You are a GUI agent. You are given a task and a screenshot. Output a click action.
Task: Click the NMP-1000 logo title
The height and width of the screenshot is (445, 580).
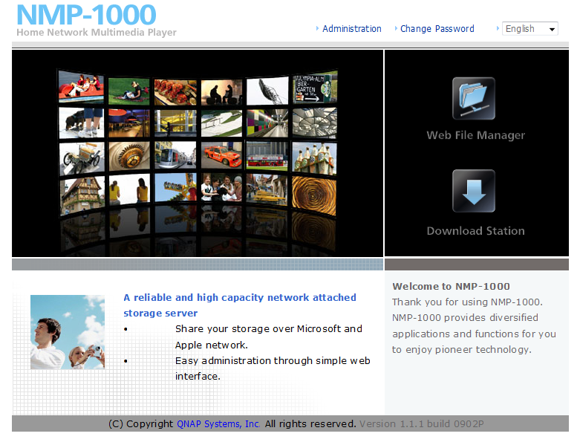(x=86, y=15)
